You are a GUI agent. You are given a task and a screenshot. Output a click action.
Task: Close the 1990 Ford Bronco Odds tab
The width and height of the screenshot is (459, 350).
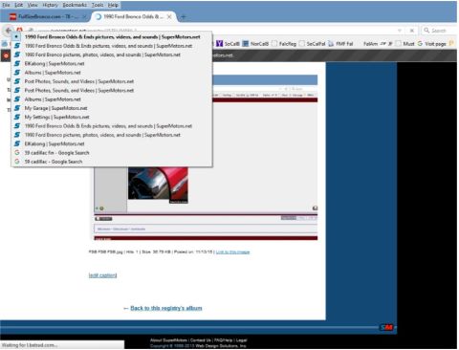[169, 16]
